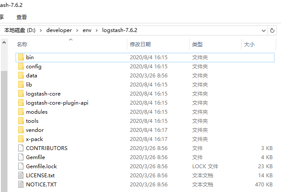Click the CONTRIBUTORS file icon
This screenshot has width=281, height=192.
[21, 148]
